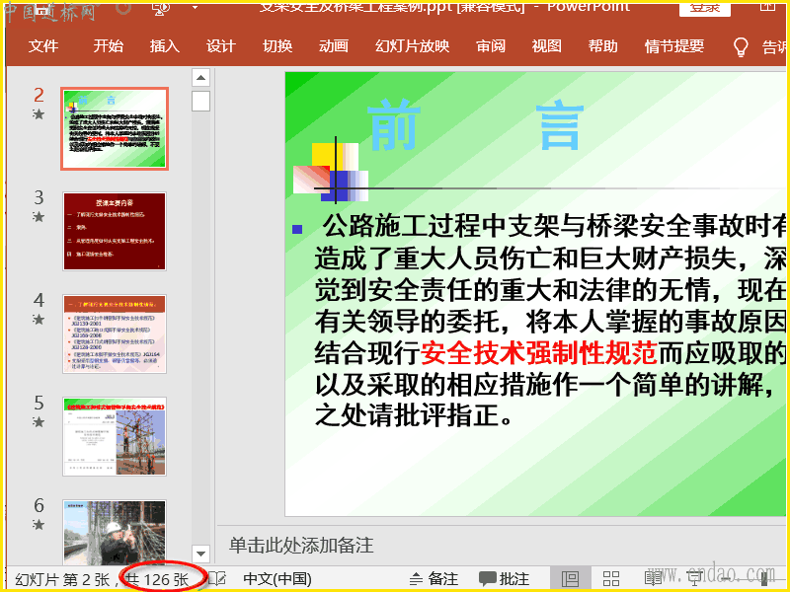The width and height of the screenshot is (790, 592).
Task: Click the Tell Me lightbulb icon
Action: tap(740, 46)
